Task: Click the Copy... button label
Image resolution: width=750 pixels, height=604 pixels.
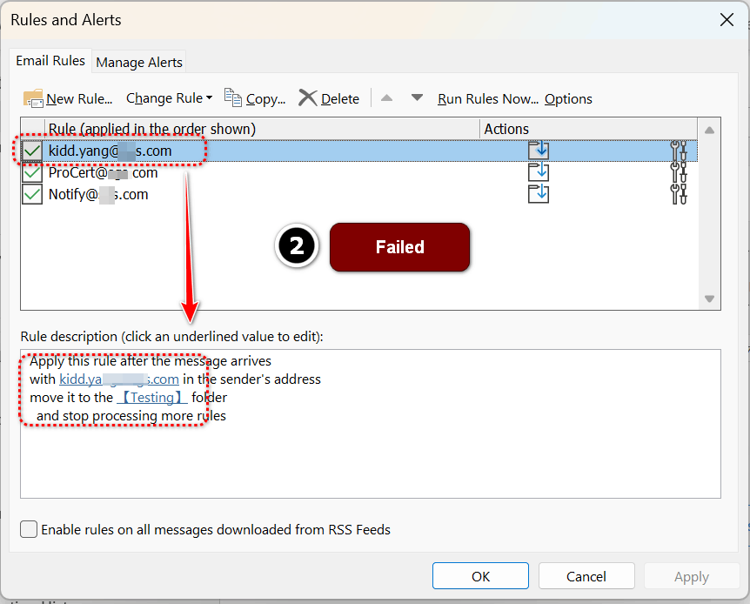Action: pos(265,98)
